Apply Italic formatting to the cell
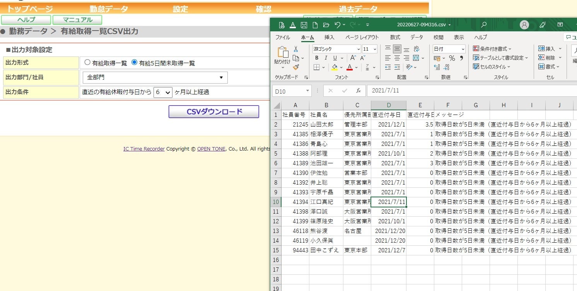Screen dimensions: 577x291 326,58
